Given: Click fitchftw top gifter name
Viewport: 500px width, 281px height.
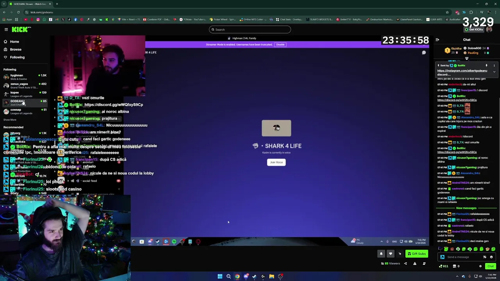Looking at the screenshot, I should pos(456,49).
